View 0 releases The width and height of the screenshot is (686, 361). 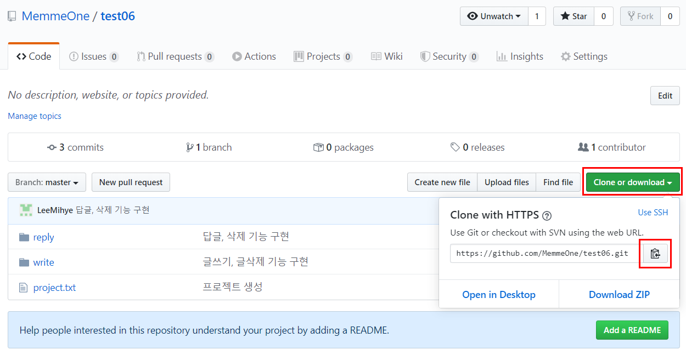tap(477, 147)
